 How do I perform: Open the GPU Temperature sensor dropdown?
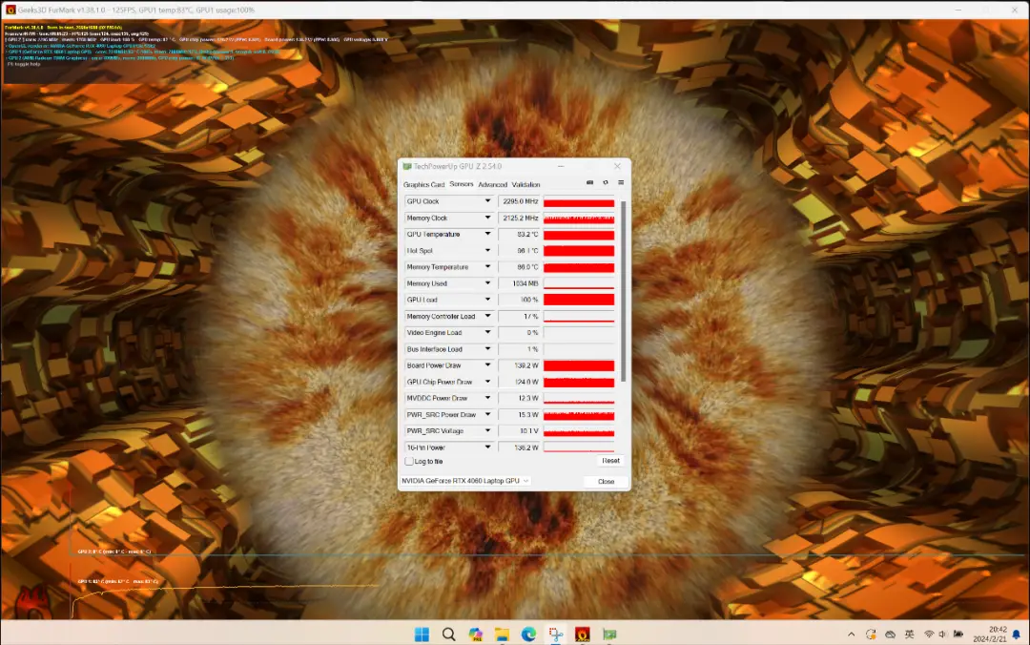tap(488, 235)
